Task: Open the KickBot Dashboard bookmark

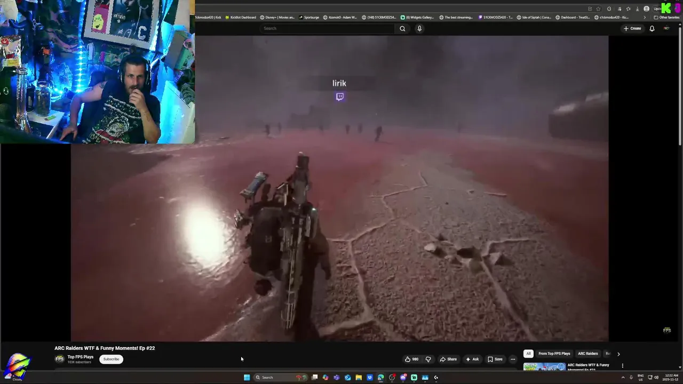Action: click(241, 17)
